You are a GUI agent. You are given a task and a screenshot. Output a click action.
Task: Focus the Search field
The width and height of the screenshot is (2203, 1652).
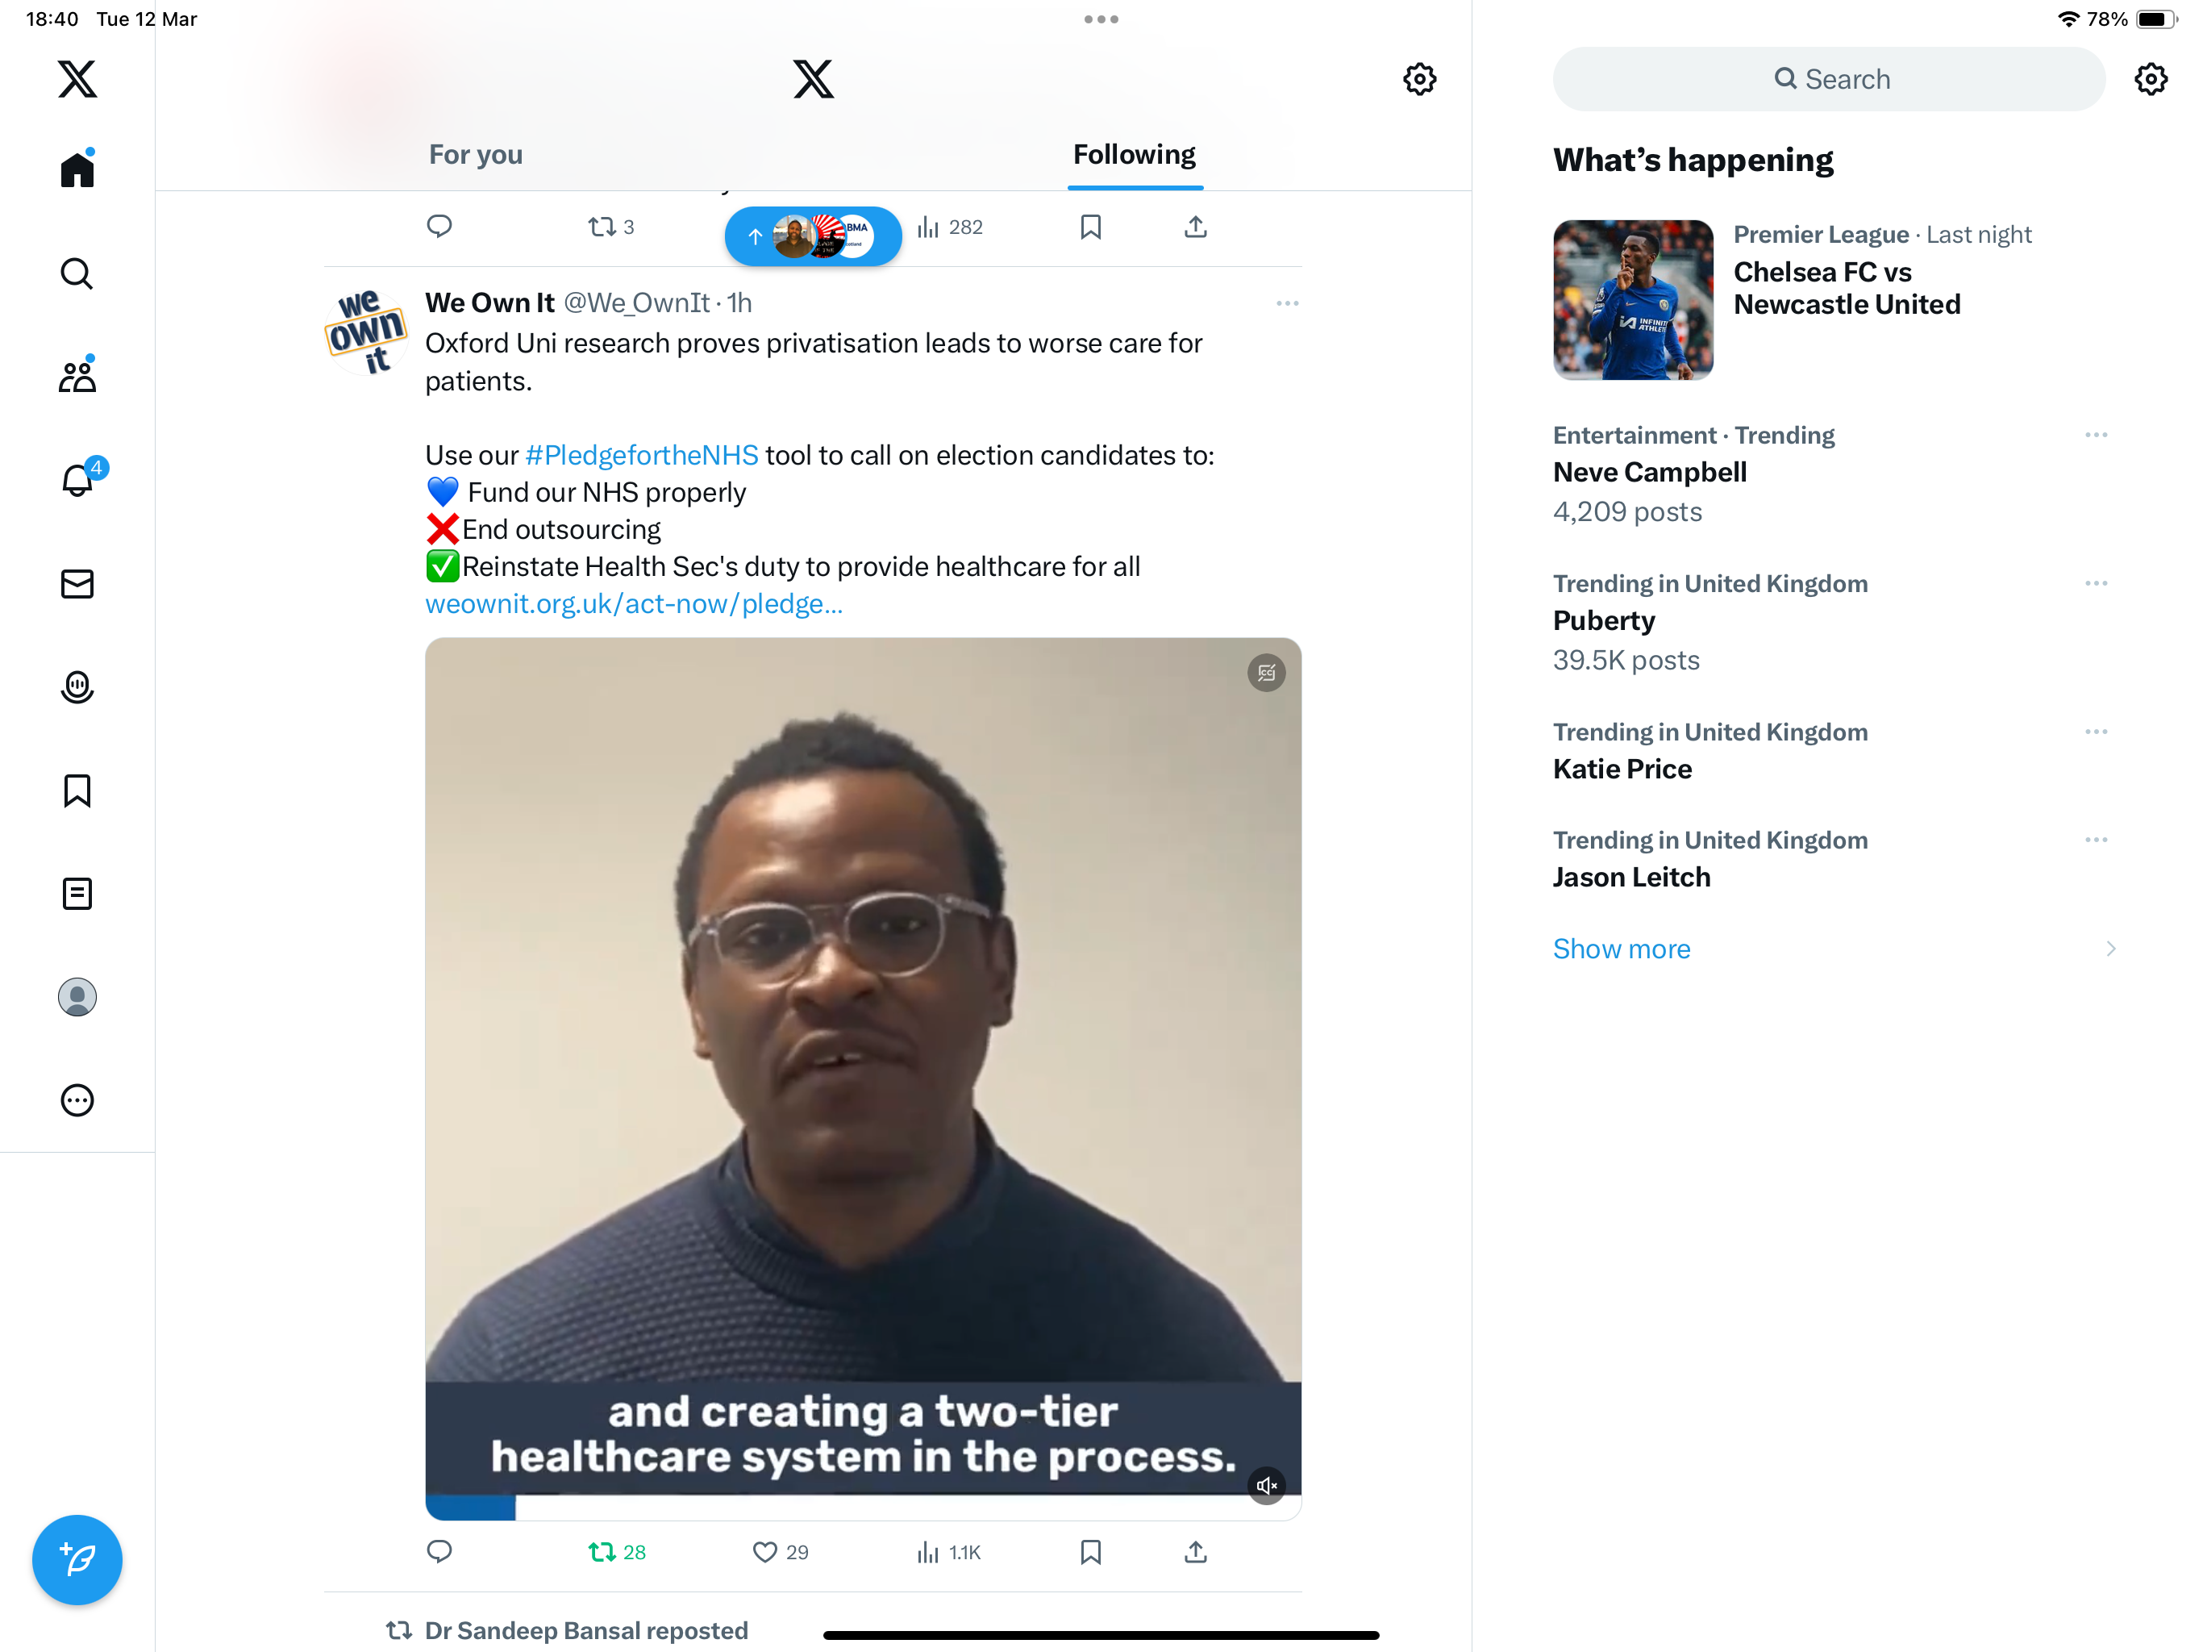1829,79
